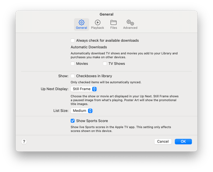Click the 'Show live Sports scores' description text
213x172 pixels.
coord(121,129)
